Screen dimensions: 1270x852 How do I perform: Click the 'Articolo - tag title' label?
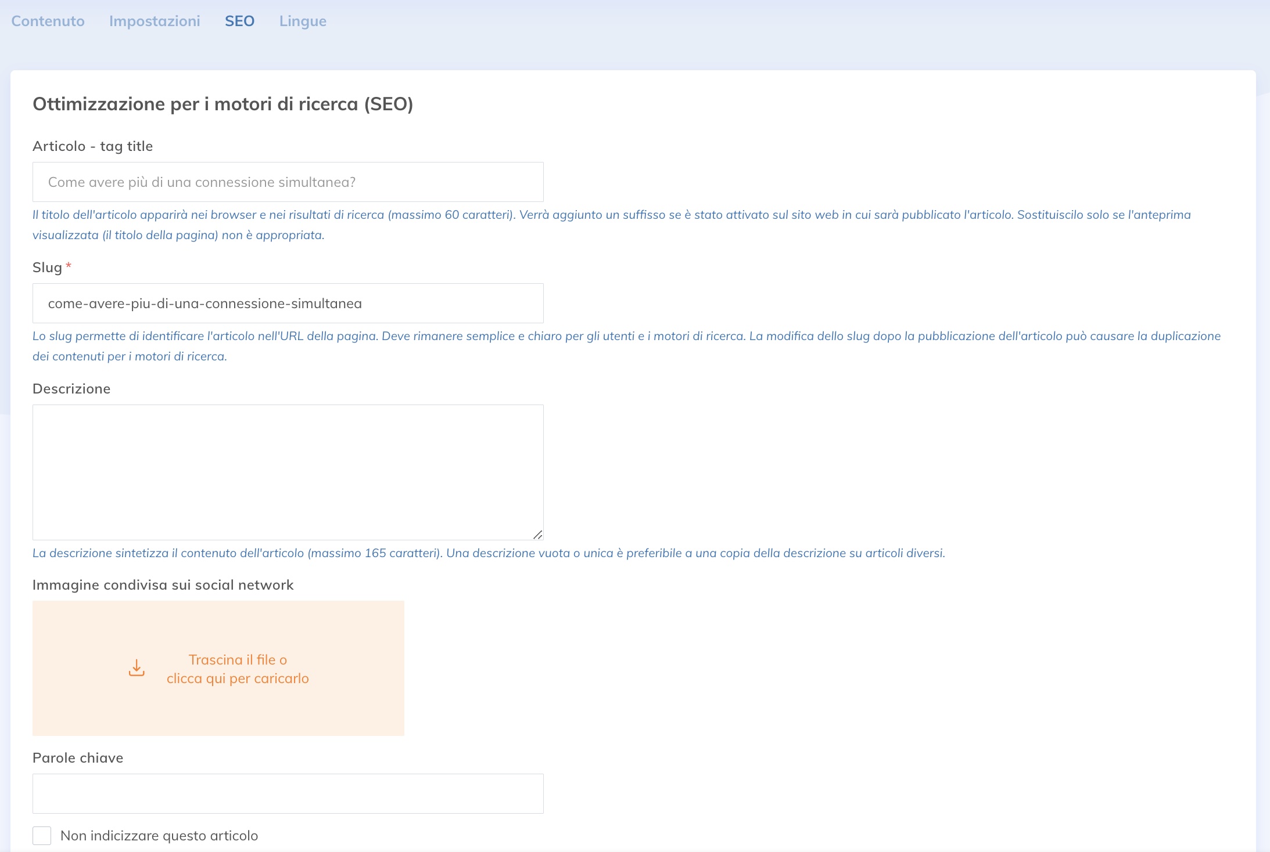point(93,146)
